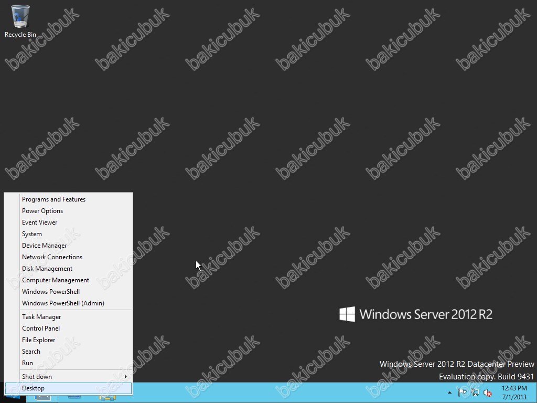Select the Recycle Bin desktop icon
The image size is (537, 403).
[x=20, y=21]
